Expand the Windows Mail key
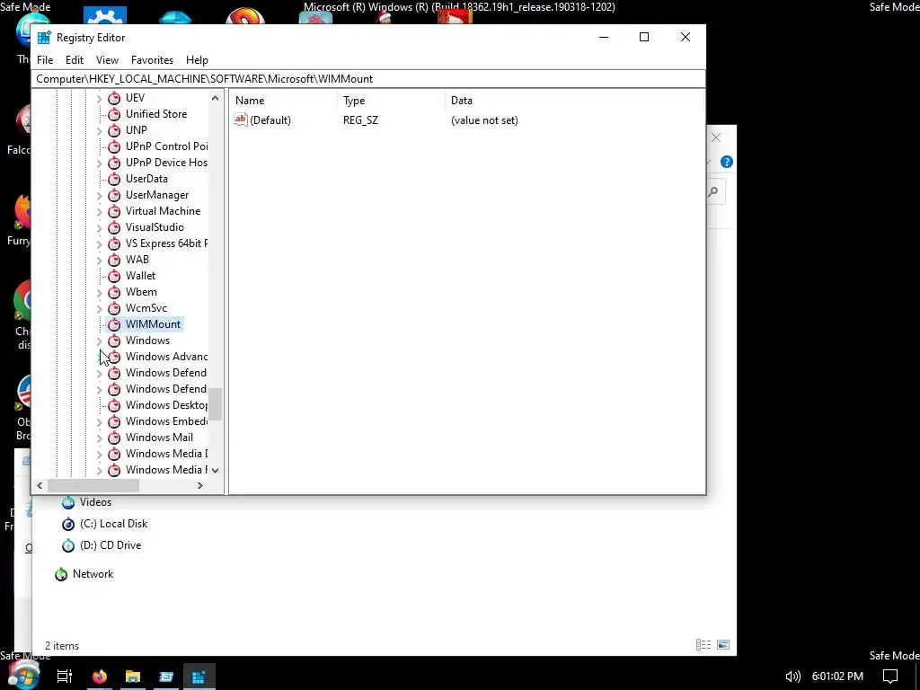This screenshot has width=920, height=690. pyautogui.click(x=99, y=438)
